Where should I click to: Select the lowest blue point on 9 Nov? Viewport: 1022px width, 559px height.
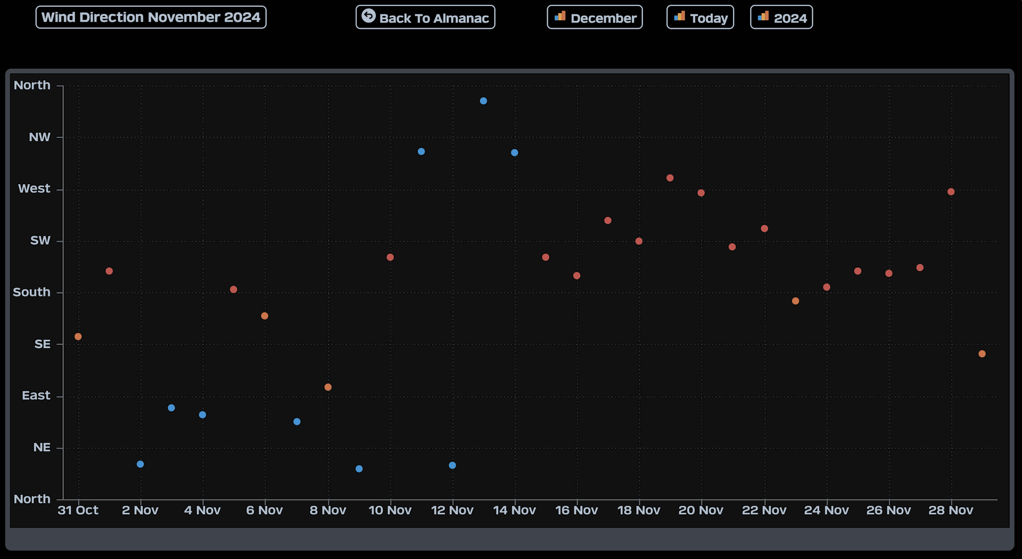coord(359,469)
